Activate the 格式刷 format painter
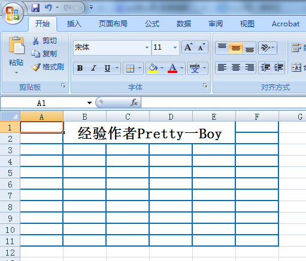The width and height of the screenshot is (306, 261). 48,67
